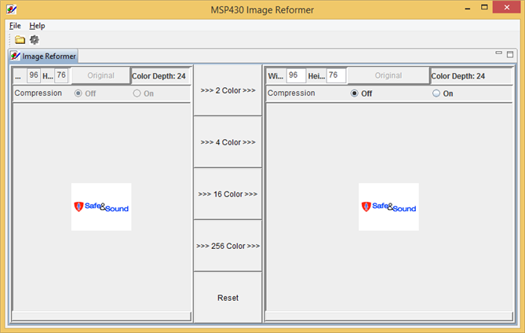Click the left panel Original button
This screenshot has width=525, height=333.
pyautogui.click(x=100, y=75)
